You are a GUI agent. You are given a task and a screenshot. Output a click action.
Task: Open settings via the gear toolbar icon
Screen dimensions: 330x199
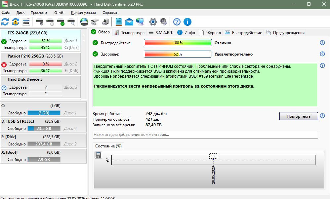coord(153,22)
